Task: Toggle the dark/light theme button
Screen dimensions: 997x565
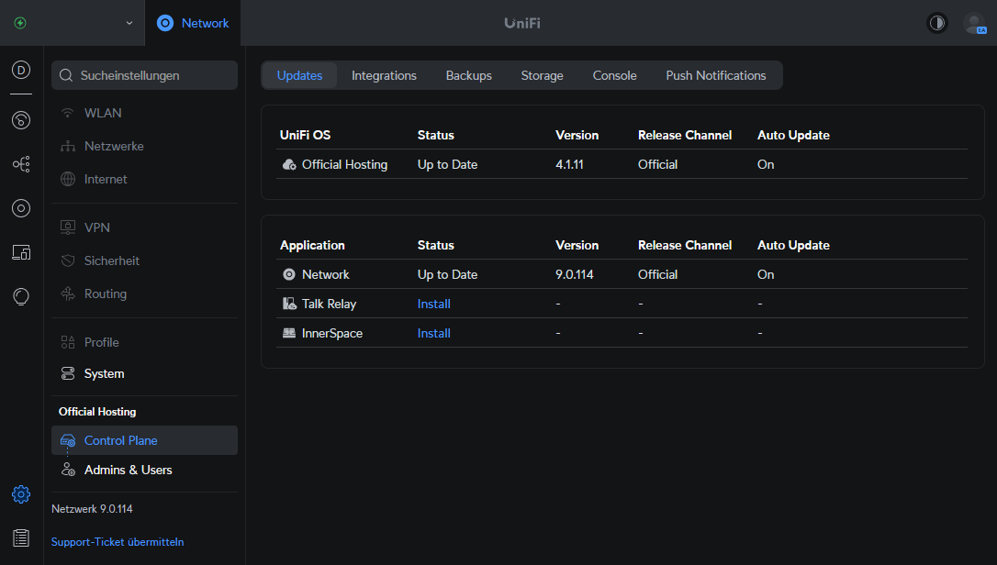Action: (937, 23)
